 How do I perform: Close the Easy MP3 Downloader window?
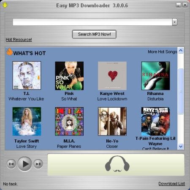[x=185, y=5]
